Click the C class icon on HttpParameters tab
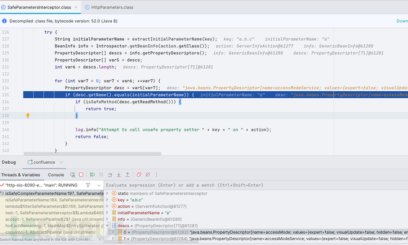 tap(88, 7)
